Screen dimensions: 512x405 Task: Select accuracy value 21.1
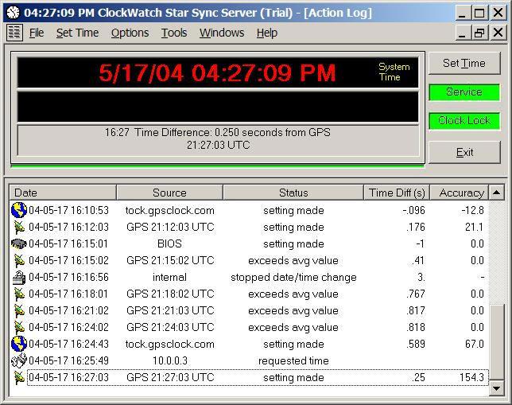(474, 228)
